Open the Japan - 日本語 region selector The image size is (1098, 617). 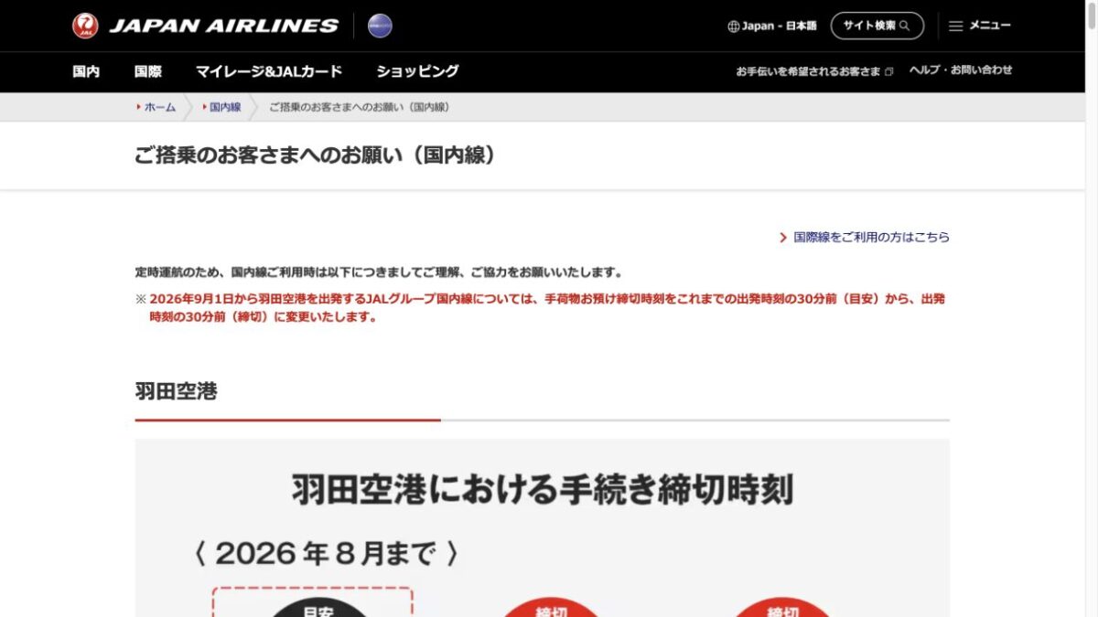(772, 26)
